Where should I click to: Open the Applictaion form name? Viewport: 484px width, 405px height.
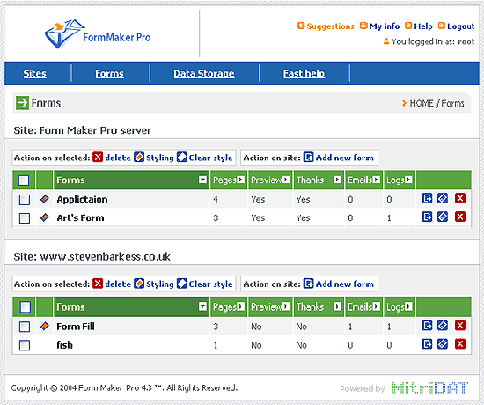(x=82, y=200)
